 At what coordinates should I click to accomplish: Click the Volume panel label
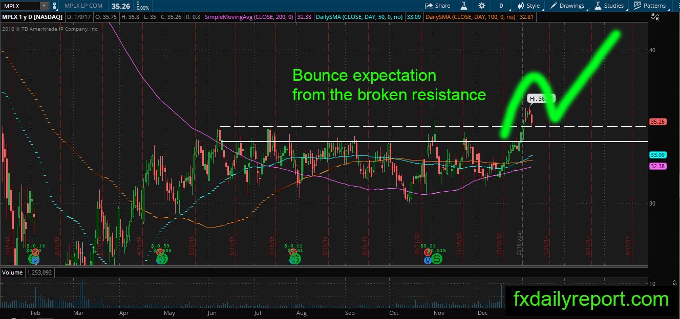13,273
